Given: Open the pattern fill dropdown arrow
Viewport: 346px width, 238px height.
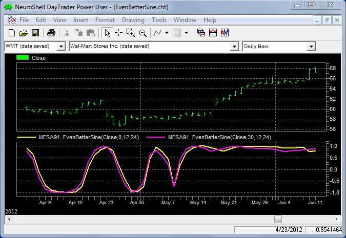Looking at the screenshot, I should click(x=186, y=33).
